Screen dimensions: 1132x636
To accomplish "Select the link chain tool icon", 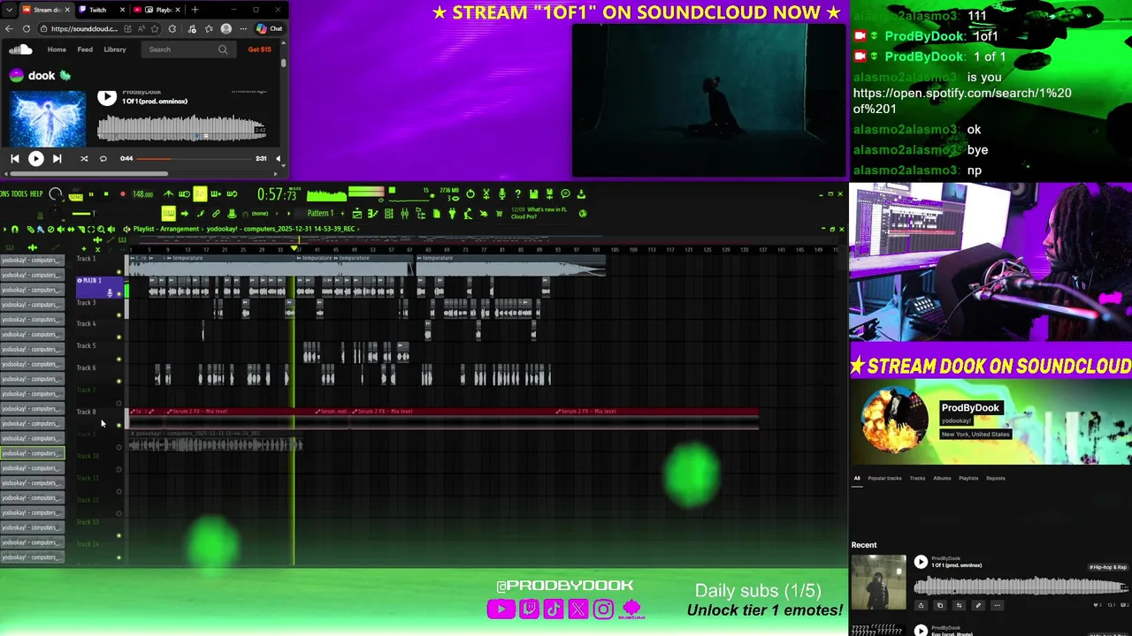I will coord(216,213).
